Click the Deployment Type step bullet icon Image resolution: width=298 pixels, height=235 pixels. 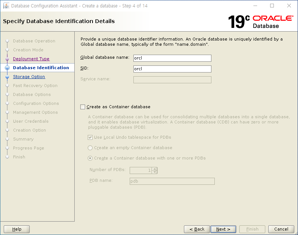click(x=7, y=59)
